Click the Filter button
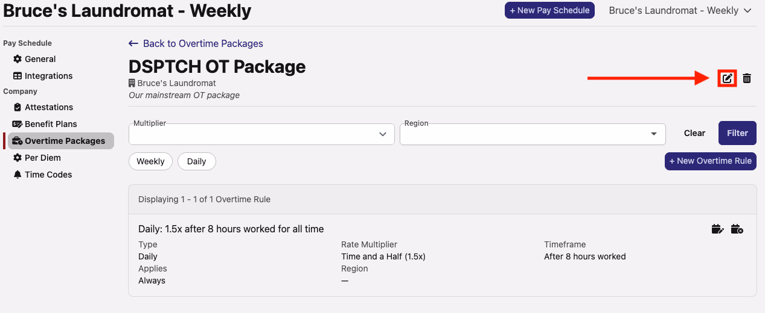 point(737,133)
